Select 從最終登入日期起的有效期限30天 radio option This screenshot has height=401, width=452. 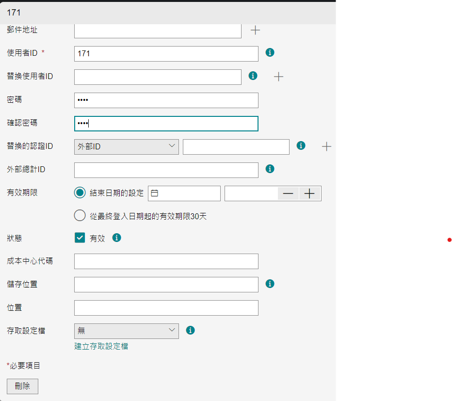(x=80, y=215)
